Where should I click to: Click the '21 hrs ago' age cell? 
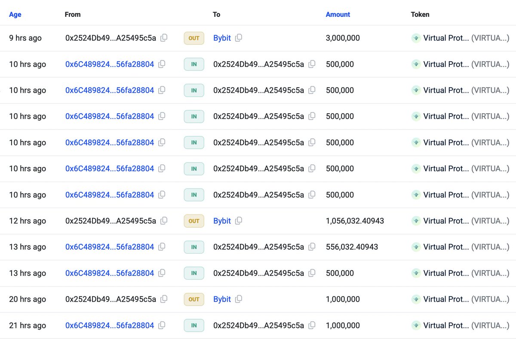coord(28,325)
